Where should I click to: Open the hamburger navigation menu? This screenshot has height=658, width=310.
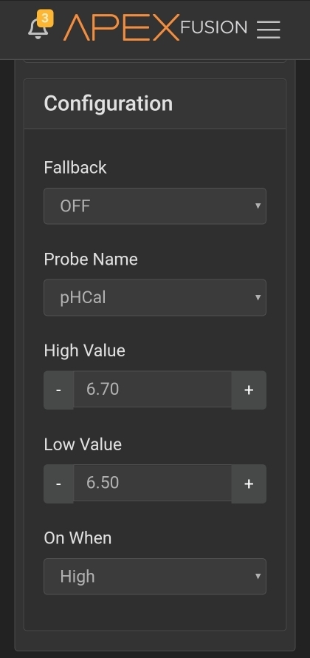pos(269,30)
